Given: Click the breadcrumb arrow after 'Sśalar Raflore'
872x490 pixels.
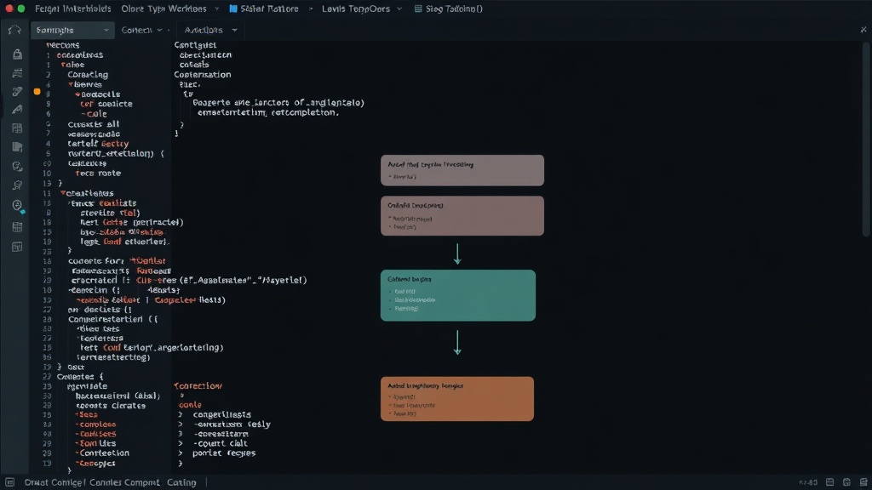Looking at the screenshot, I should point(310,9).
